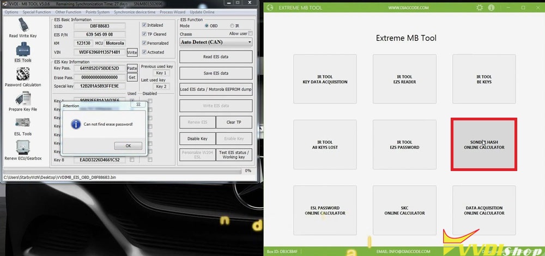
Task: Open Process Wizard menu
Action: pyautogui.click(x=172, y=12)
